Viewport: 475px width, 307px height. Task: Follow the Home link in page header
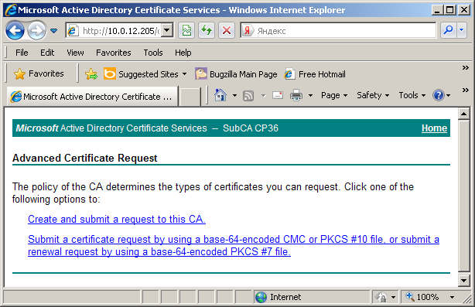tap(434, 128)
